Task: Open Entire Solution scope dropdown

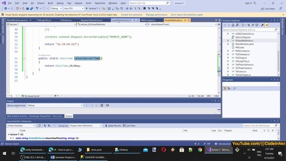Action: click(x=21, y=126)
